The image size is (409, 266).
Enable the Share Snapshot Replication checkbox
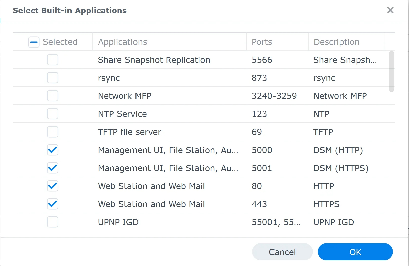tap(52, 60)
